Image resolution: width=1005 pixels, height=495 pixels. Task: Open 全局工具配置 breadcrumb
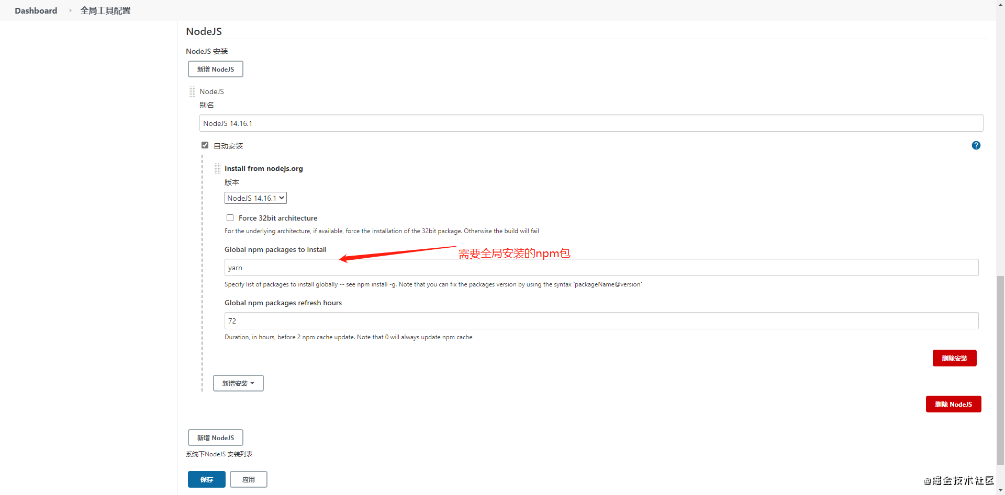click(x=105, y=10)
